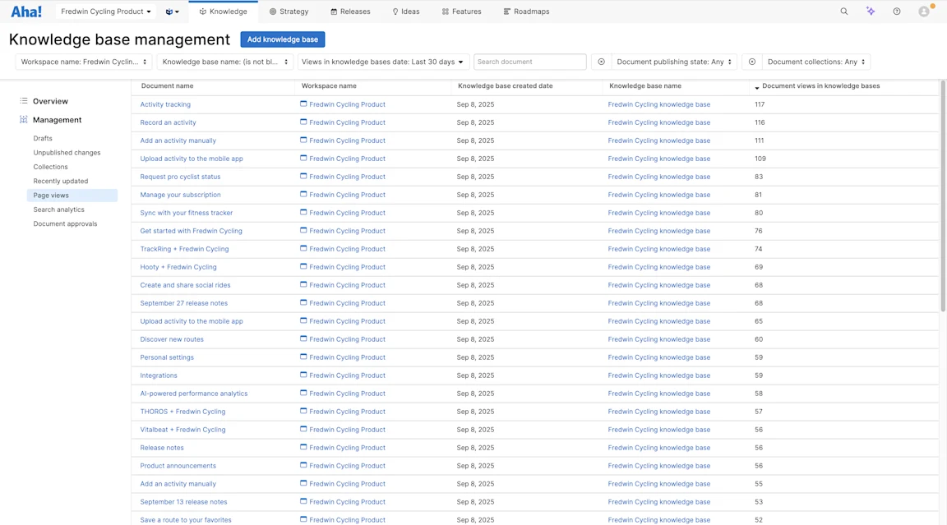Open the Fredwin Cycling Product workspace dropdown

[106, 12]
